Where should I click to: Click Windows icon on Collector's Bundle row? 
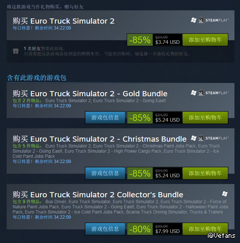click(225, 194)
